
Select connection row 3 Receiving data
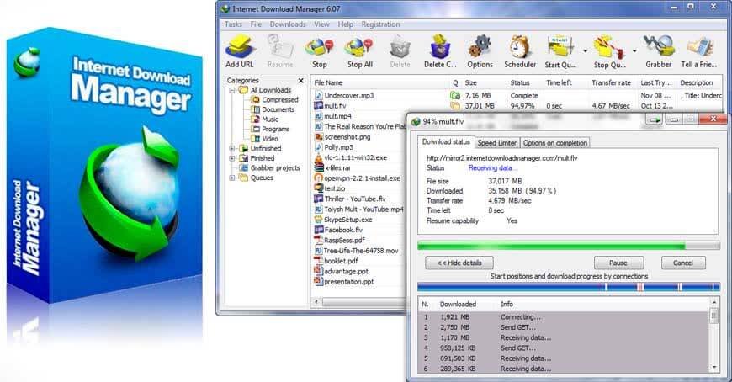(564, 337)
